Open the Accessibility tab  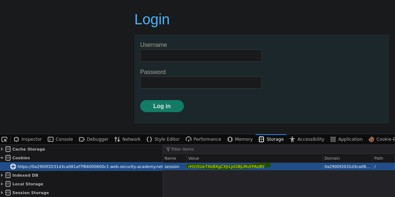(307, 139)
